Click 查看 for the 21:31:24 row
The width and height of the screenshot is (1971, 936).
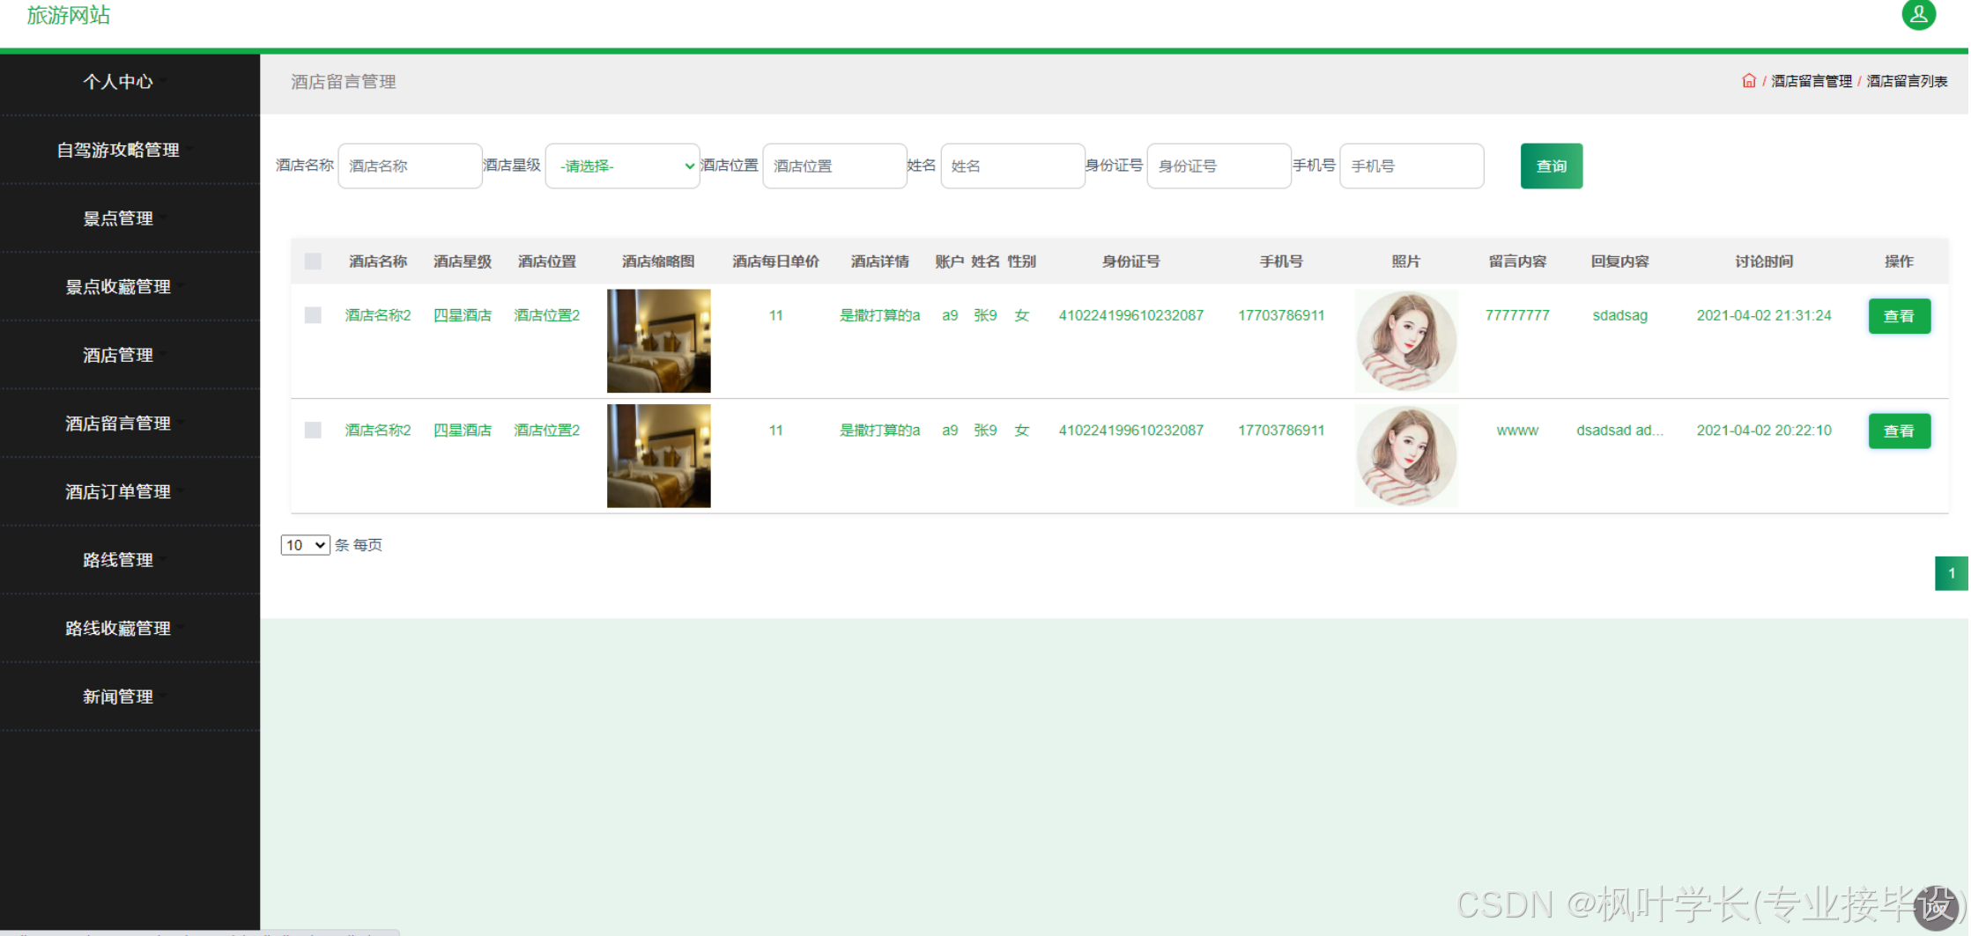[x=1899, y=316]
